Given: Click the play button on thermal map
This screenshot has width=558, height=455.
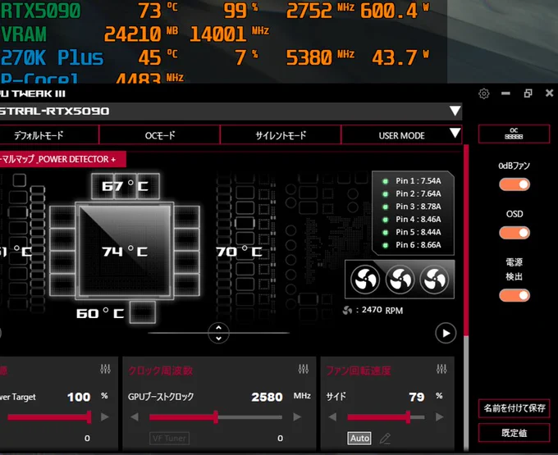Looking at the screenshot, I should [x=446, y=333].
